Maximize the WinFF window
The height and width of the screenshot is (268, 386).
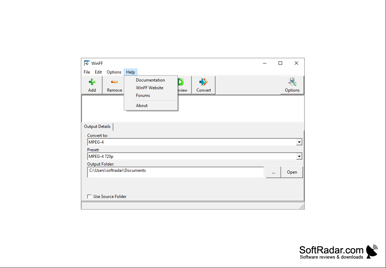(280, 63)
